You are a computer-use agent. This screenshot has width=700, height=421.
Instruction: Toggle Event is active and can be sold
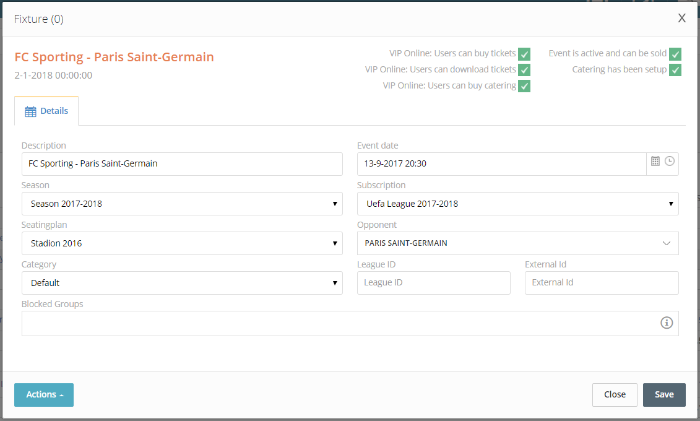tap(675, 54)
